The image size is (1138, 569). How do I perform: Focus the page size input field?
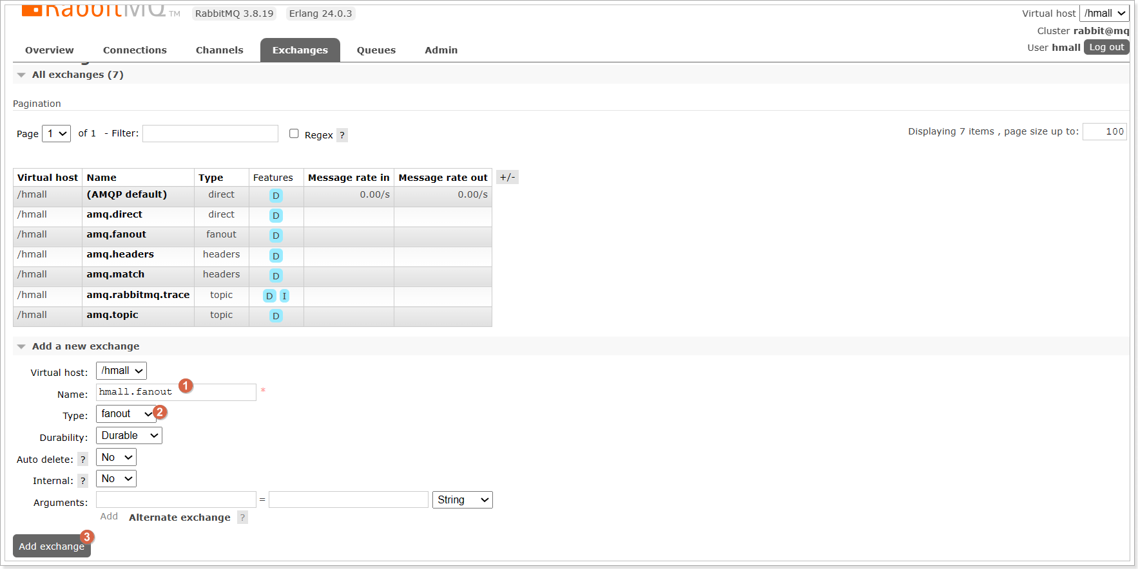1104,131
